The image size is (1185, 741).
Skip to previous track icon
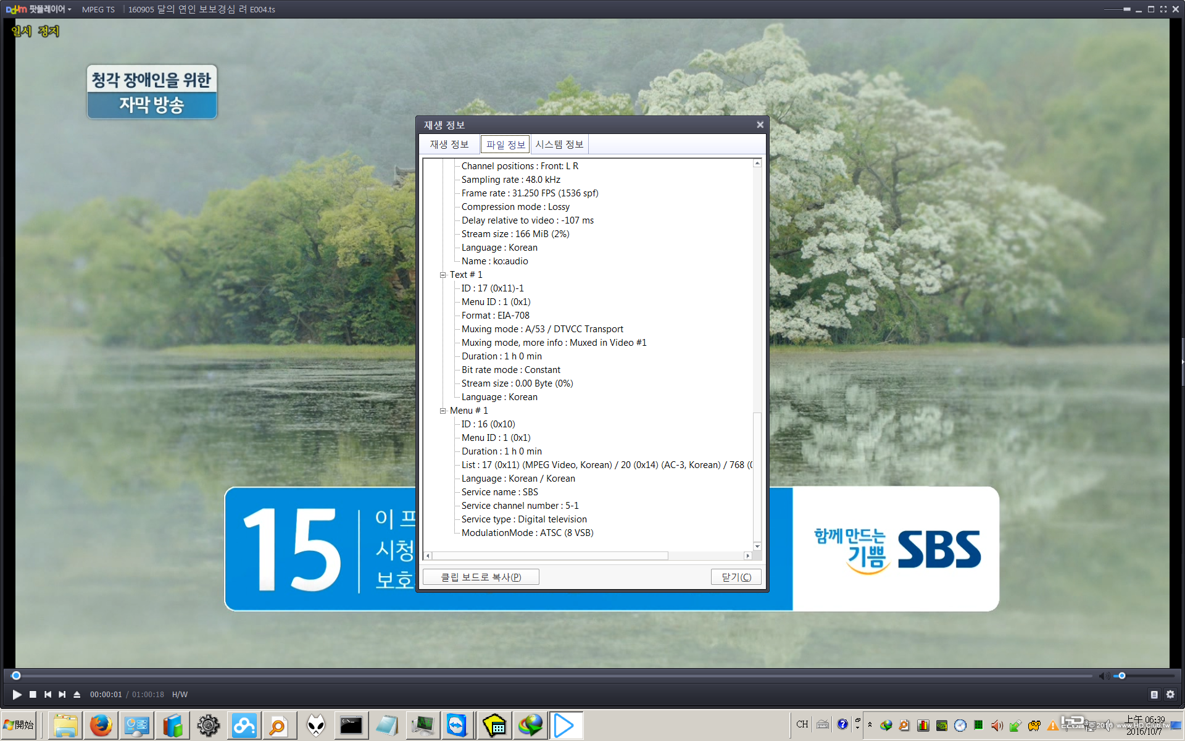[x=48, y=694]
